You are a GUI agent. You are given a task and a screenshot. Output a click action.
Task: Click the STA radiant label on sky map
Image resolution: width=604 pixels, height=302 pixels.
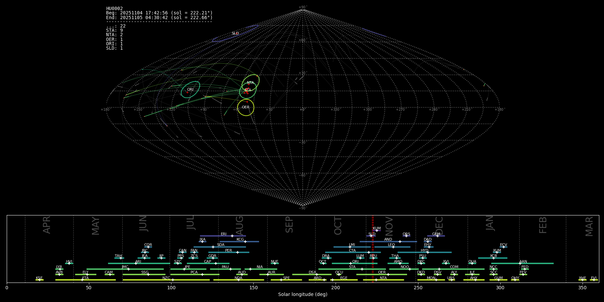[248, 90]
